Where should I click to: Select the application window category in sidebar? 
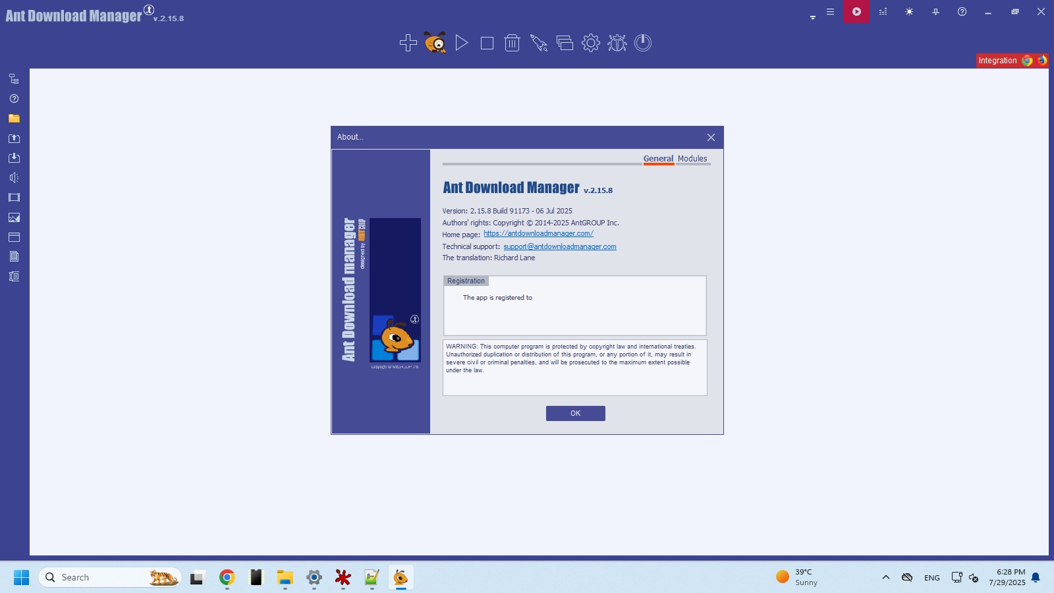[14, 237]
